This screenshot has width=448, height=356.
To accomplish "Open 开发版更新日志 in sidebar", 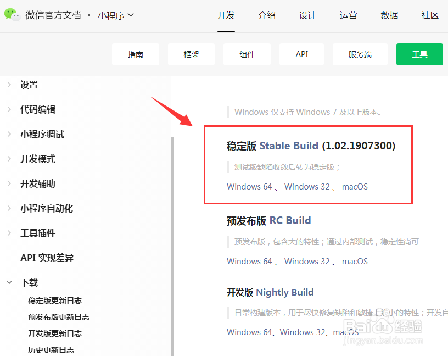I will click(x=55, y=333).
